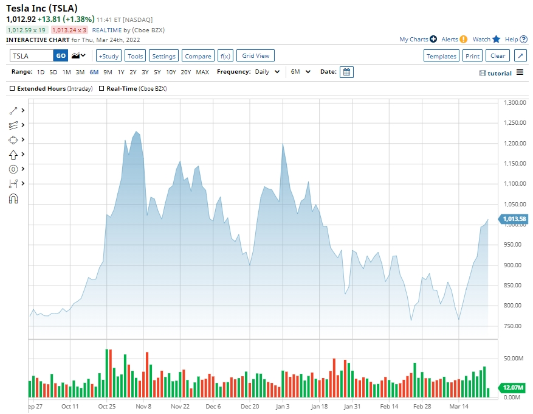The width and height of the screenshot is (533, 414).
Task: Click the Help question mark icon
Action: tap(524, 39)
